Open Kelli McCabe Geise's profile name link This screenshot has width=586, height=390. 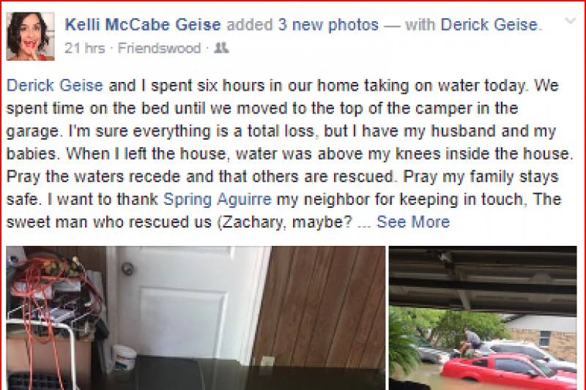(143, 25)
